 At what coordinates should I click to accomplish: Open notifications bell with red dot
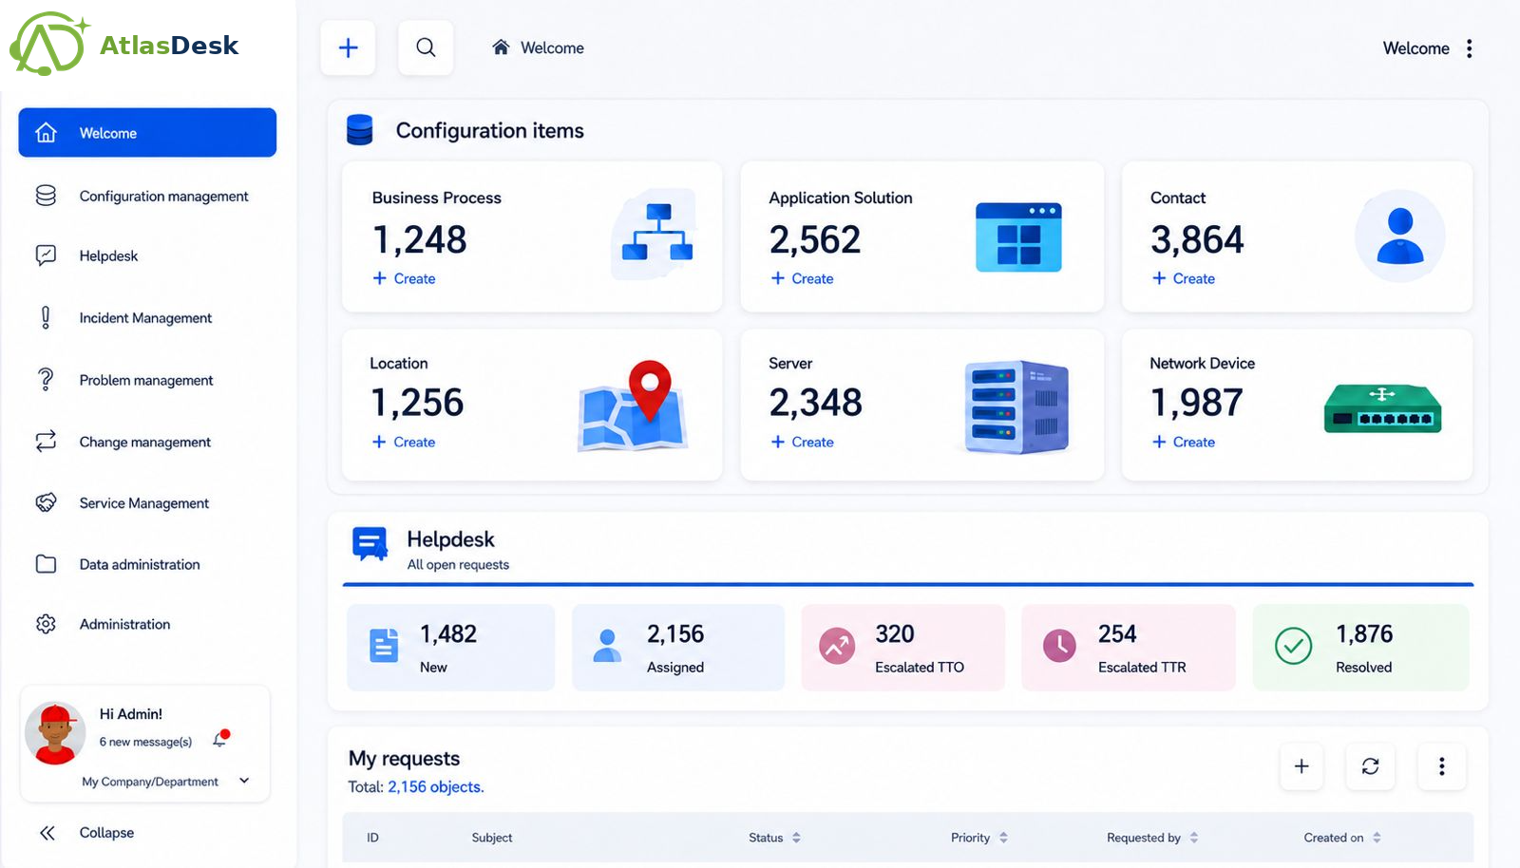(x=220, y=739)
